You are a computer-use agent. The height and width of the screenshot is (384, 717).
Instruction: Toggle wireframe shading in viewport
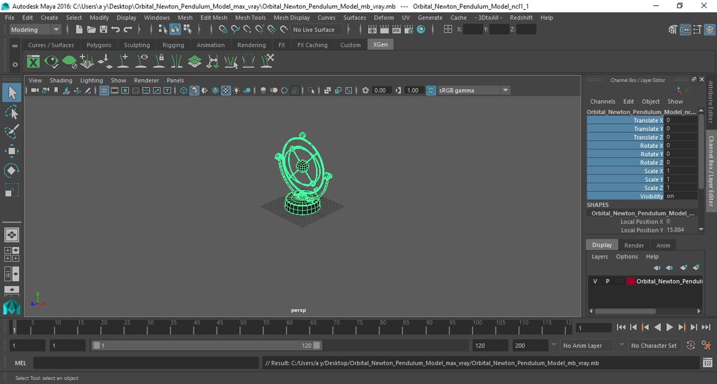(x=183, y=90)
